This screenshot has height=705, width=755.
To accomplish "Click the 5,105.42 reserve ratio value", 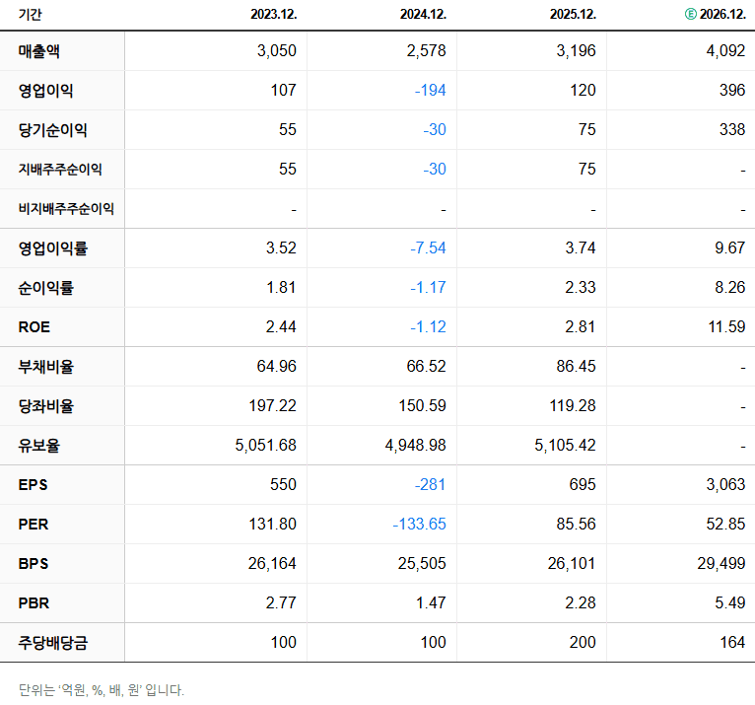I will tap(566, 446).
